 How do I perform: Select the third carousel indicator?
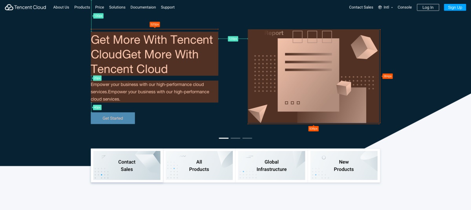[x=247, y=138]
